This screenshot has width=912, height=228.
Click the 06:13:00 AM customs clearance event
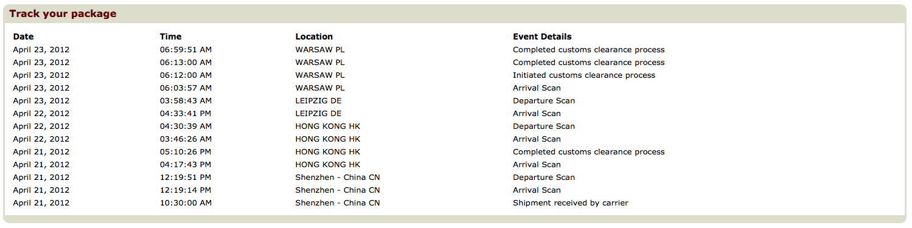click(588, 63)
